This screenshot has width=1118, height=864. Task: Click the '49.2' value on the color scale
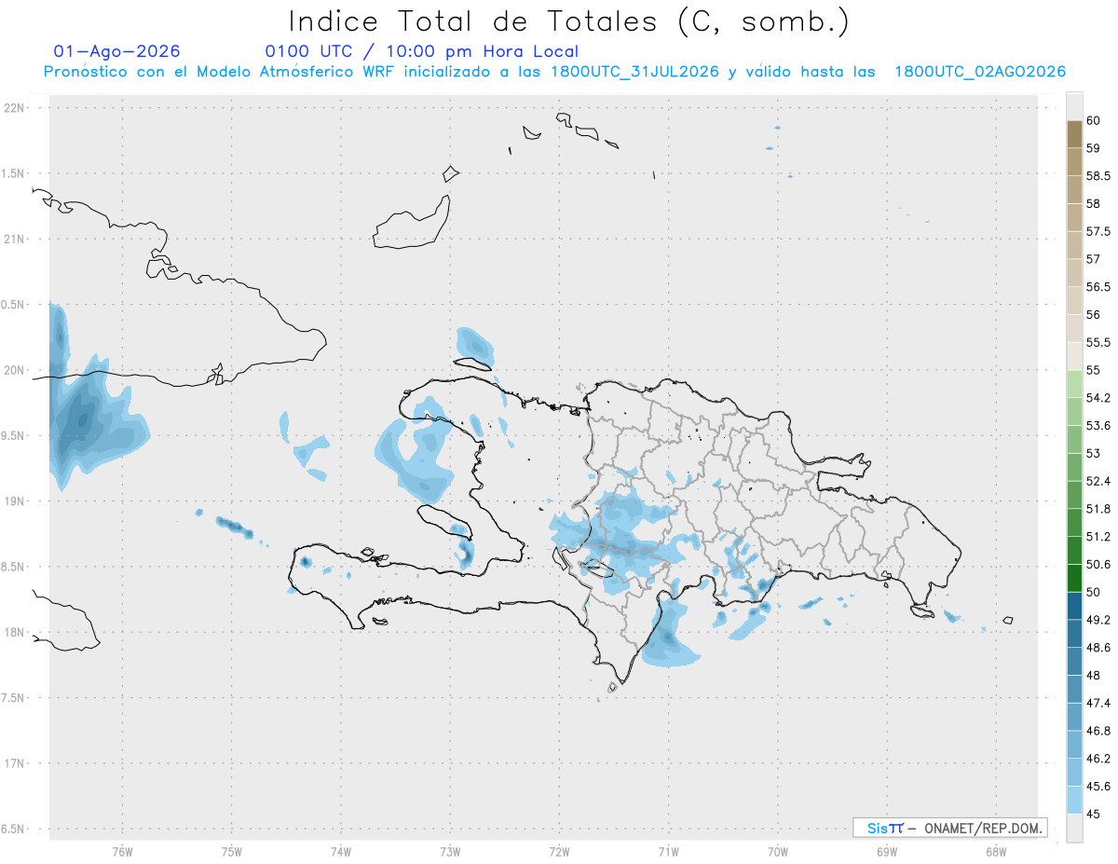[x=1098, y=620]
